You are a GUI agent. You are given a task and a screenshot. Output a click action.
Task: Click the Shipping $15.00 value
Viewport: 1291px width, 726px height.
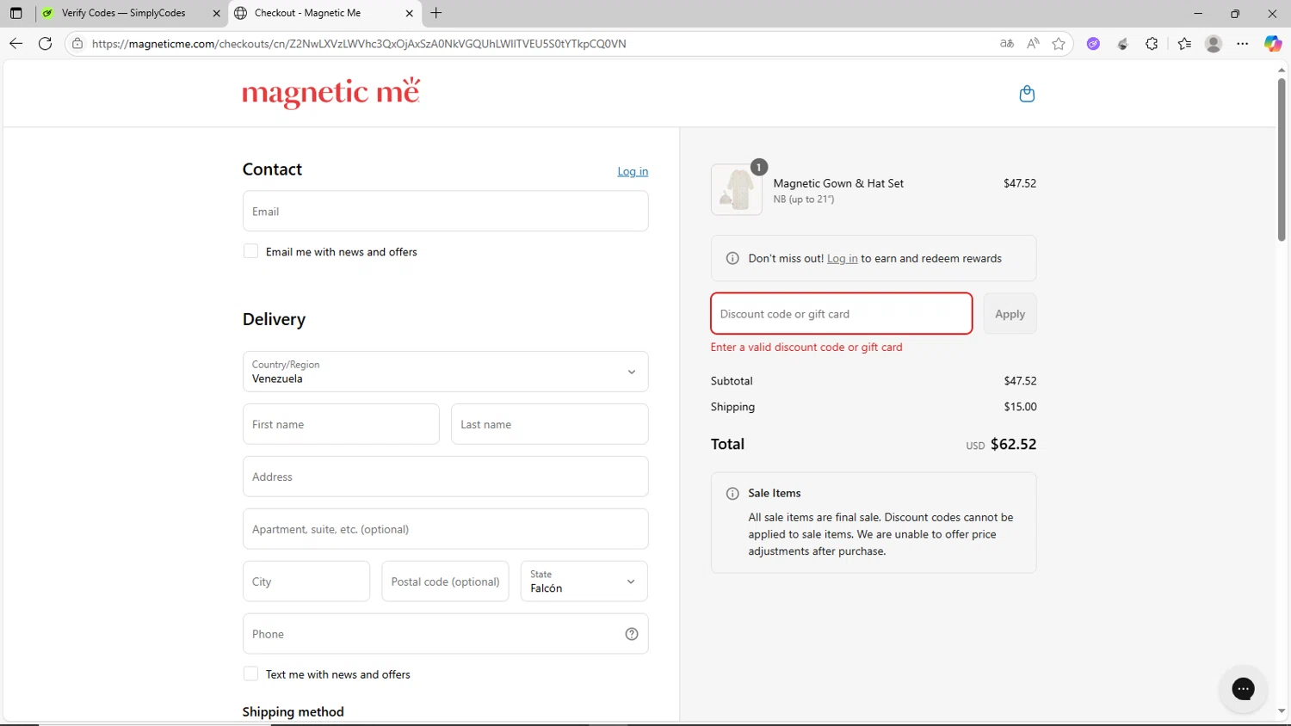(x=1020, y=406)
